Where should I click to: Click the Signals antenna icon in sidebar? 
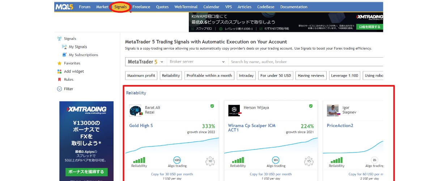point(60,39)
